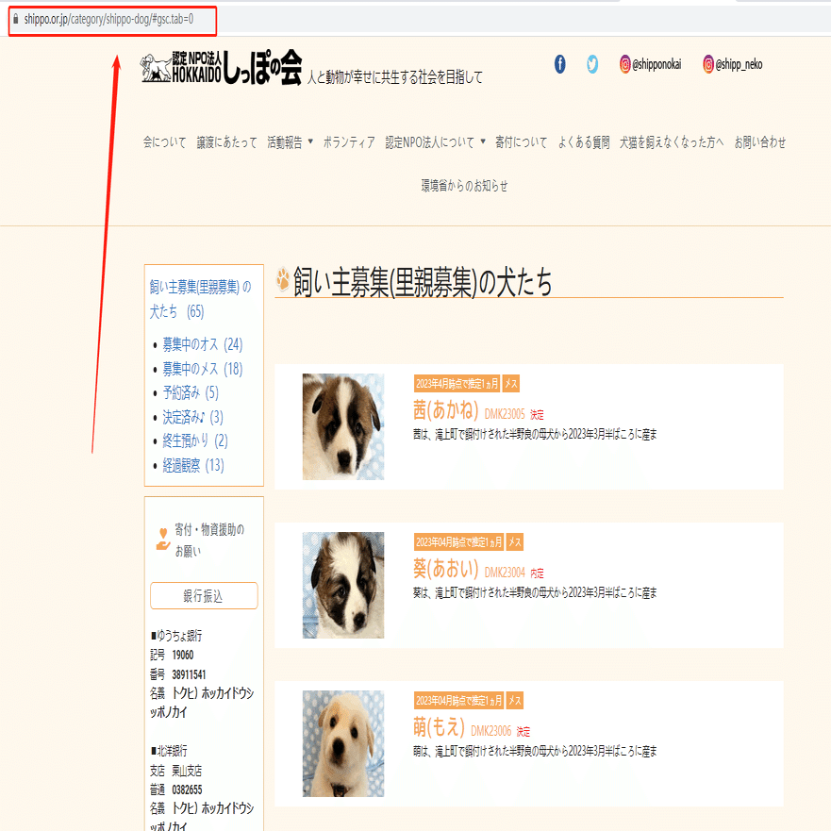
Task: Click age tag on 葵 entry
Action: pos(459,542)
